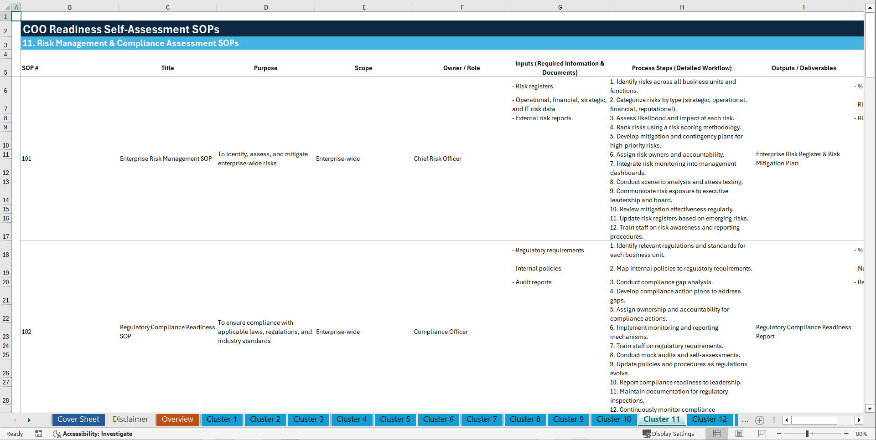Add a new worksheet with the plus icon

click(x=760, y=420)
